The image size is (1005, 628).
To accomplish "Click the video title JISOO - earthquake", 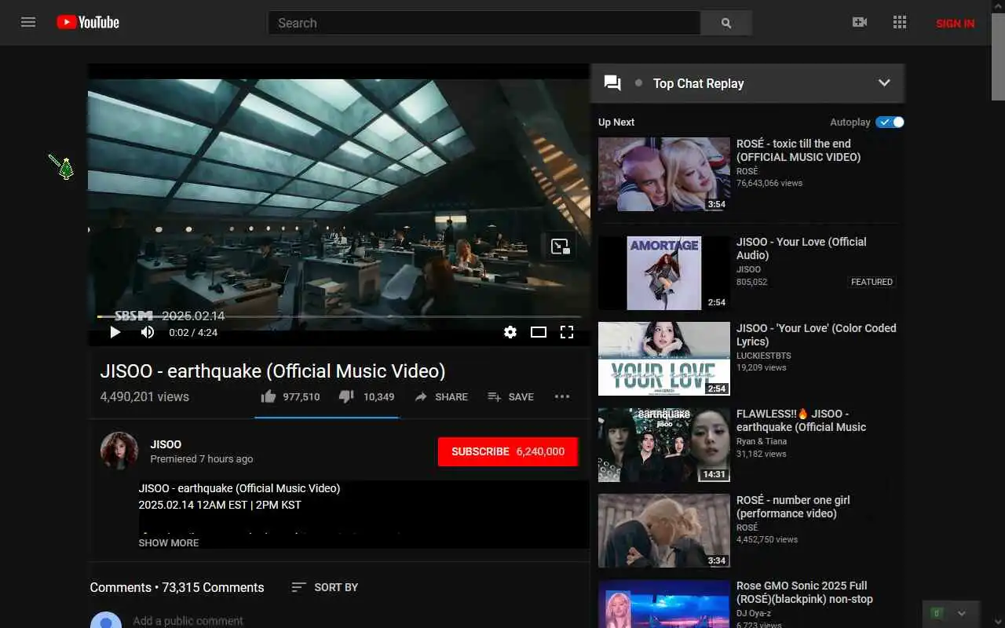I will pyautogui.click(x=272, y=371).
